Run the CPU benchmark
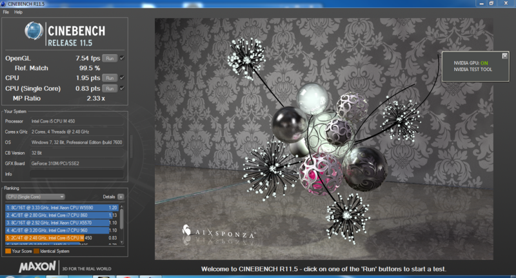The image size is (516, 278). coord(110,78)
